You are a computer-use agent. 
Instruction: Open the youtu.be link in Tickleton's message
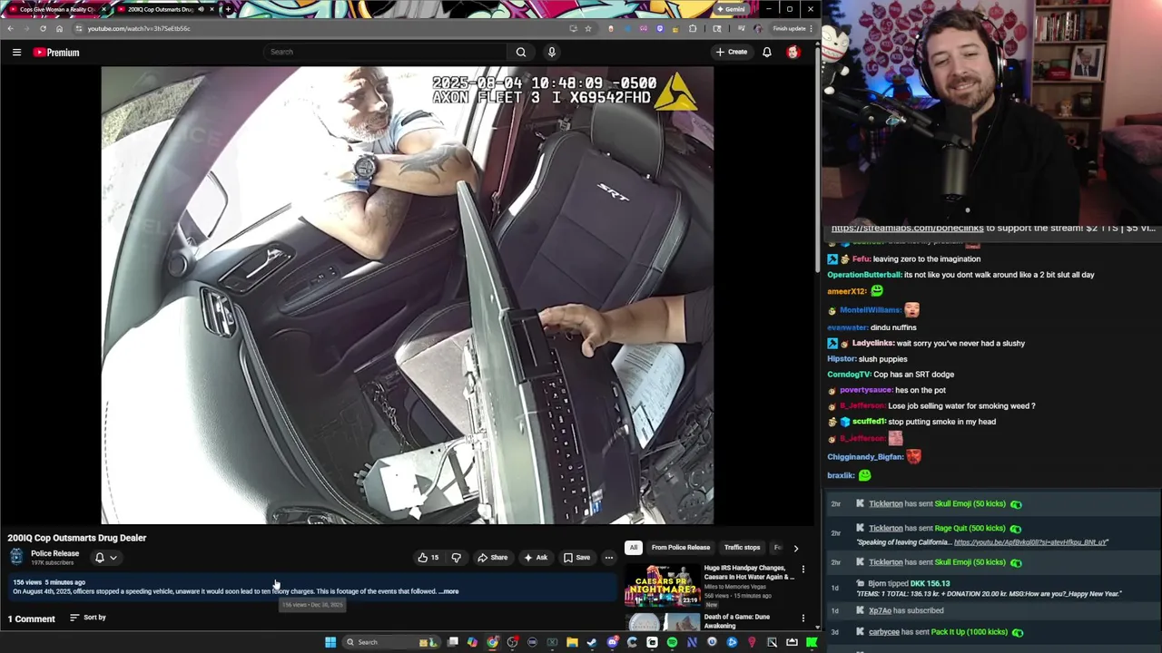pos(1031,542)
